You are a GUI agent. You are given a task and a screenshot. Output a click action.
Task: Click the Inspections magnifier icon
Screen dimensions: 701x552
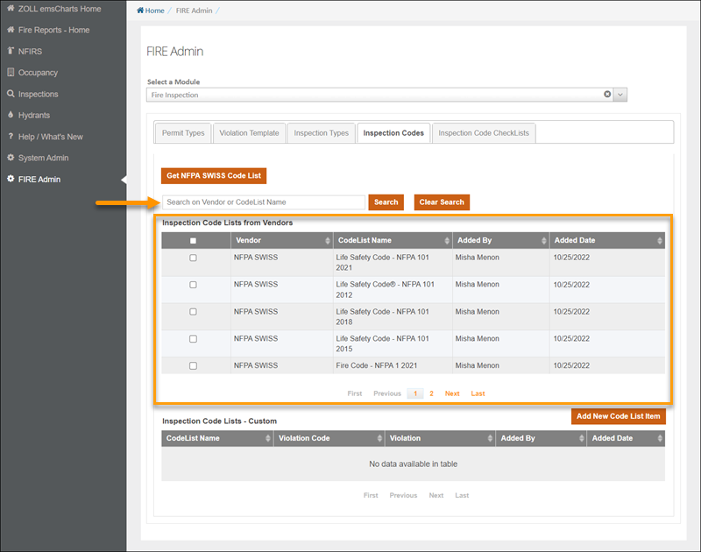tap(11, 94)
